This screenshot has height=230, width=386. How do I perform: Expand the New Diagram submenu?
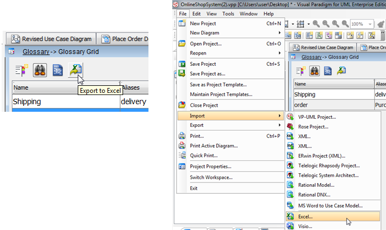231,33
